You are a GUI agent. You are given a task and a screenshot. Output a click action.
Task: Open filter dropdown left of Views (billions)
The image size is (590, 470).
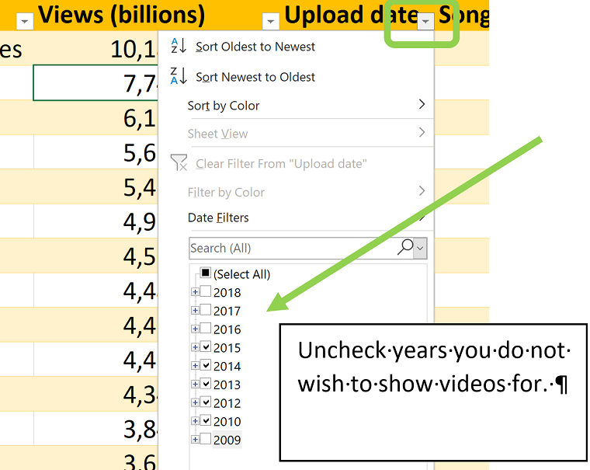[x=25, y=22]
